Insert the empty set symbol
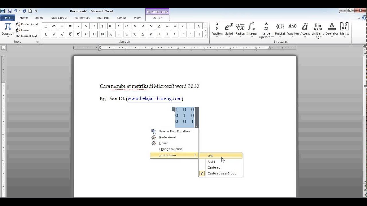Viewport: 367px width, 206px height. click(x=102, y=34)
